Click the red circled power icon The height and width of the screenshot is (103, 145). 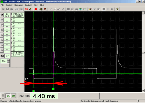click(26, 9)
